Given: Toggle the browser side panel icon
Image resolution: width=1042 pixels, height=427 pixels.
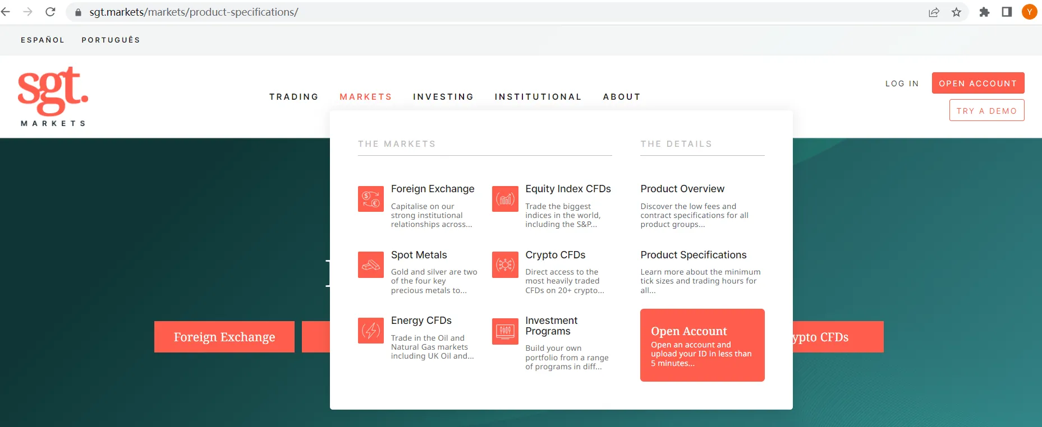Looking at the screenshot, I should click(1007, 12).
